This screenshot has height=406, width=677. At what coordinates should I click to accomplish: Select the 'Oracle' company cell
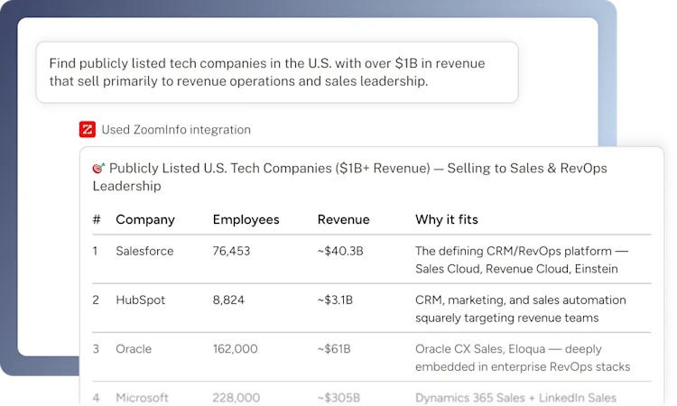click(134, 348)
